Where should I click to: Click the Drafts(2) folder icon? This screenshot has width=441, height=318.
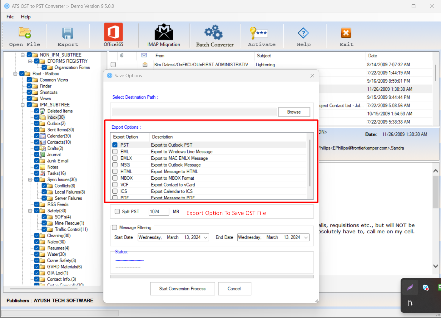tap(42, 149)
